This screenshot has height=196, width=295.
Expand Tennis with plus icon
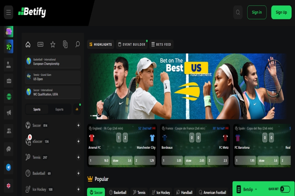(x=78, y=157)
